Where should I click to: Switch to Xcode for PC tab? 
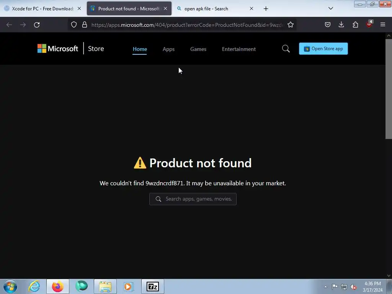[43, 8]
